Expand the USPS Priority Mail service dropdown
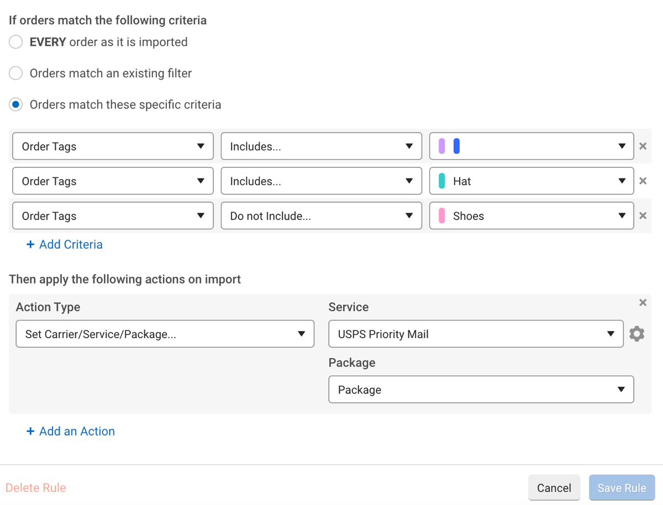Image resolution: width=663 pixels, height=505 pixels. click(x=476, y=334)
